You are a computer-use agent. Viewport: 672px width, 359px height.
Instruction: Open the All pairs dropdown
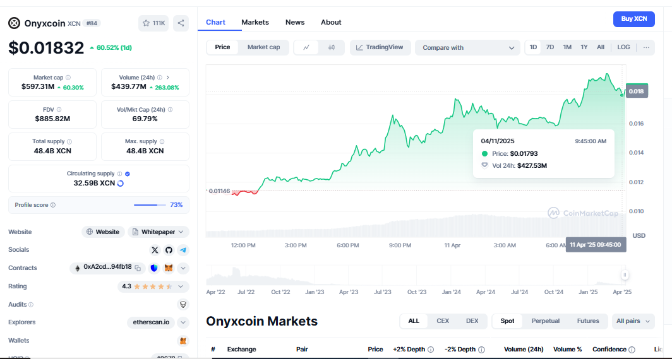(x=633, y=321)
